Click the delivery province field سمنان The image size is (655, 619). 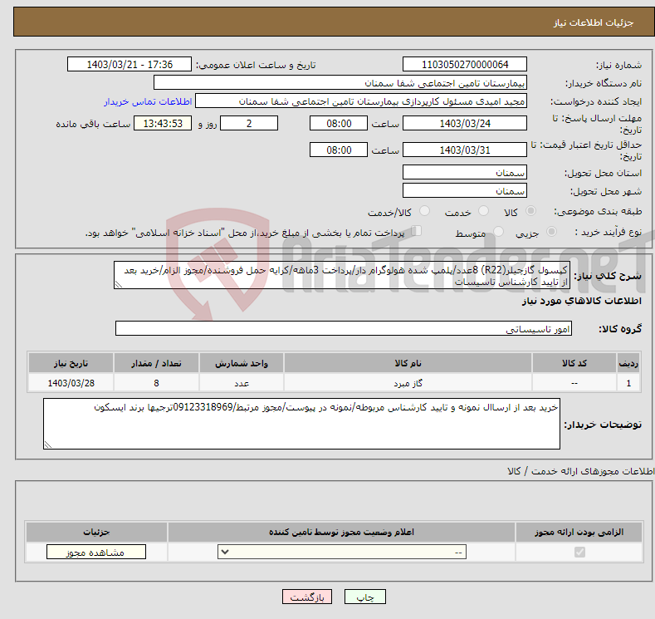point(465,173)
